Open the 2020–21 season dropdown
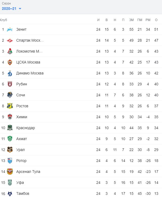 pos(11,9)
